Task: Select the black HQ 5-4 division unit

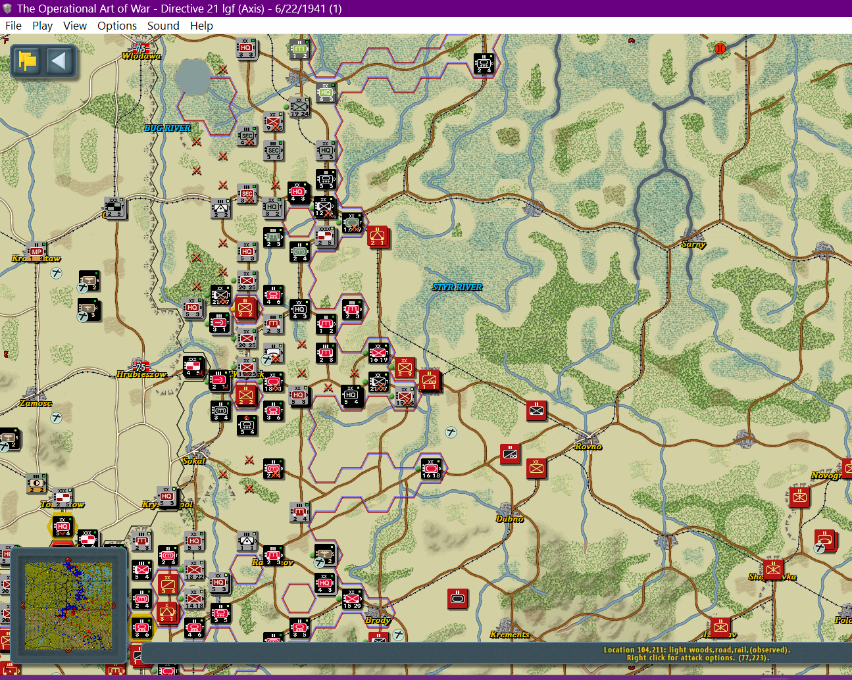Action: (x=351, y=397)
